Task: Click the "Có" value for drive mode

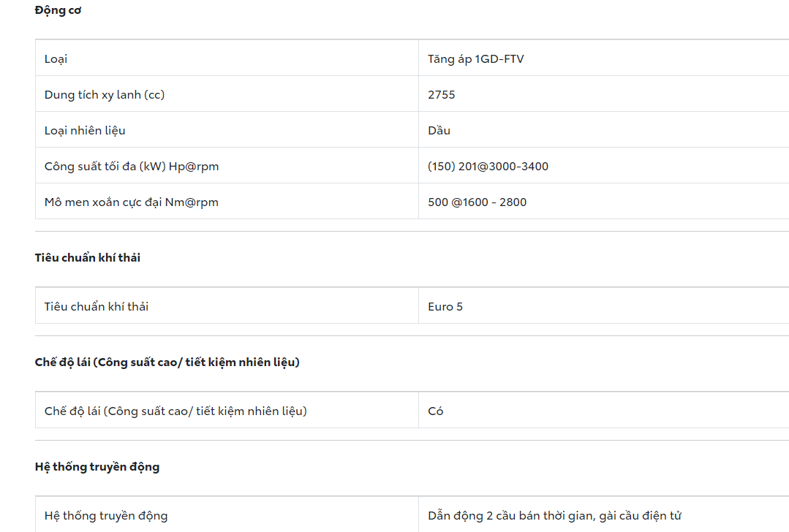Action: click(435, 411)
